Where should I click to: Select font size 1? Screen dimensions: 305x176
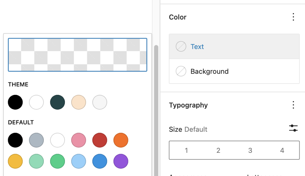click(x=186, y=150)
